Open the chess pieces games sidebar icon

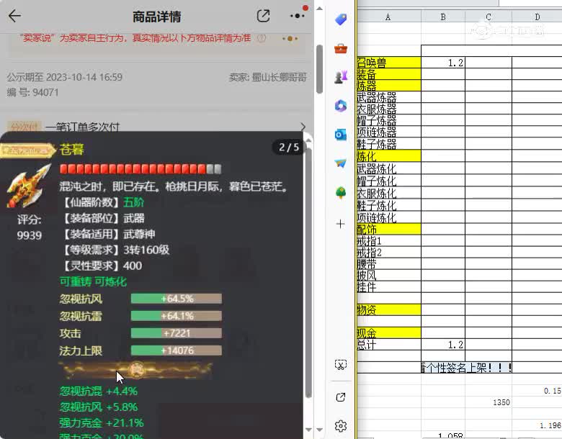341,77
